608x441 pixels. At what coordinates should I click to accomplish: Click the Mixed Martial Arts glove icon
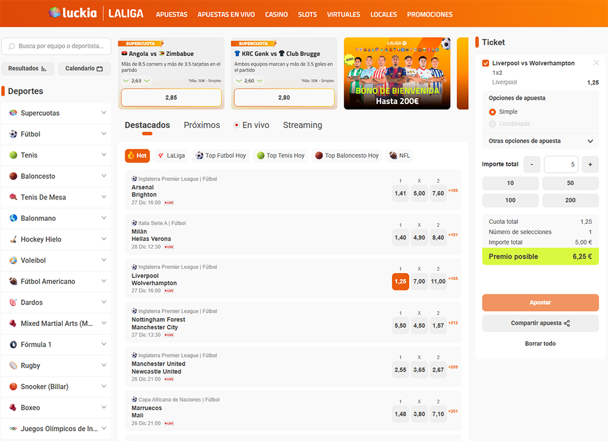13,324
